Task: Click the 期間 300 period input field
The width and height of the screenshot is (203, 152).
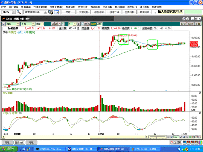Action: [x=99, y=24]
